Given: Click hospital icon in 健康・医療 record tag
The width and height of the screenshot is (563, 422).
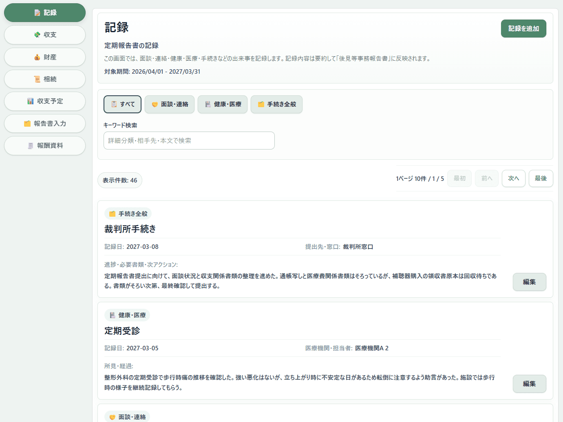Looking at the screenshot, I should coord(112,315).
